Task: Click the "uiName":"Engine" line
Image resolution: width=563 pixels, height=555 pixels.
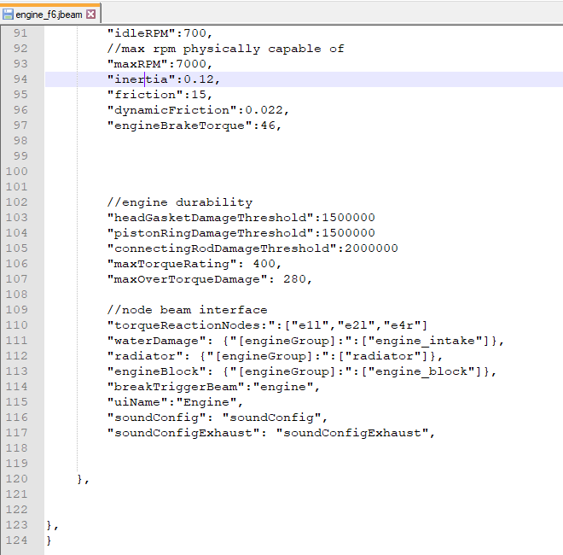Action: [175, 402]
